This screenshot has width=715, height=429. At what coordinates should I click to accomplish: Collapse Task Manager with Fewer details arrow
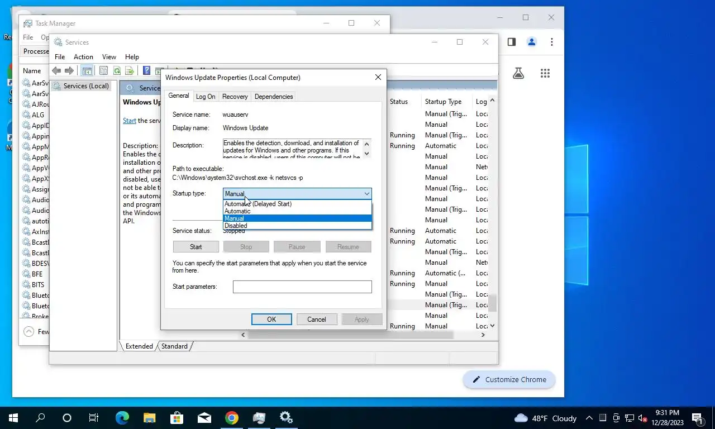click(x=28, y=331)
